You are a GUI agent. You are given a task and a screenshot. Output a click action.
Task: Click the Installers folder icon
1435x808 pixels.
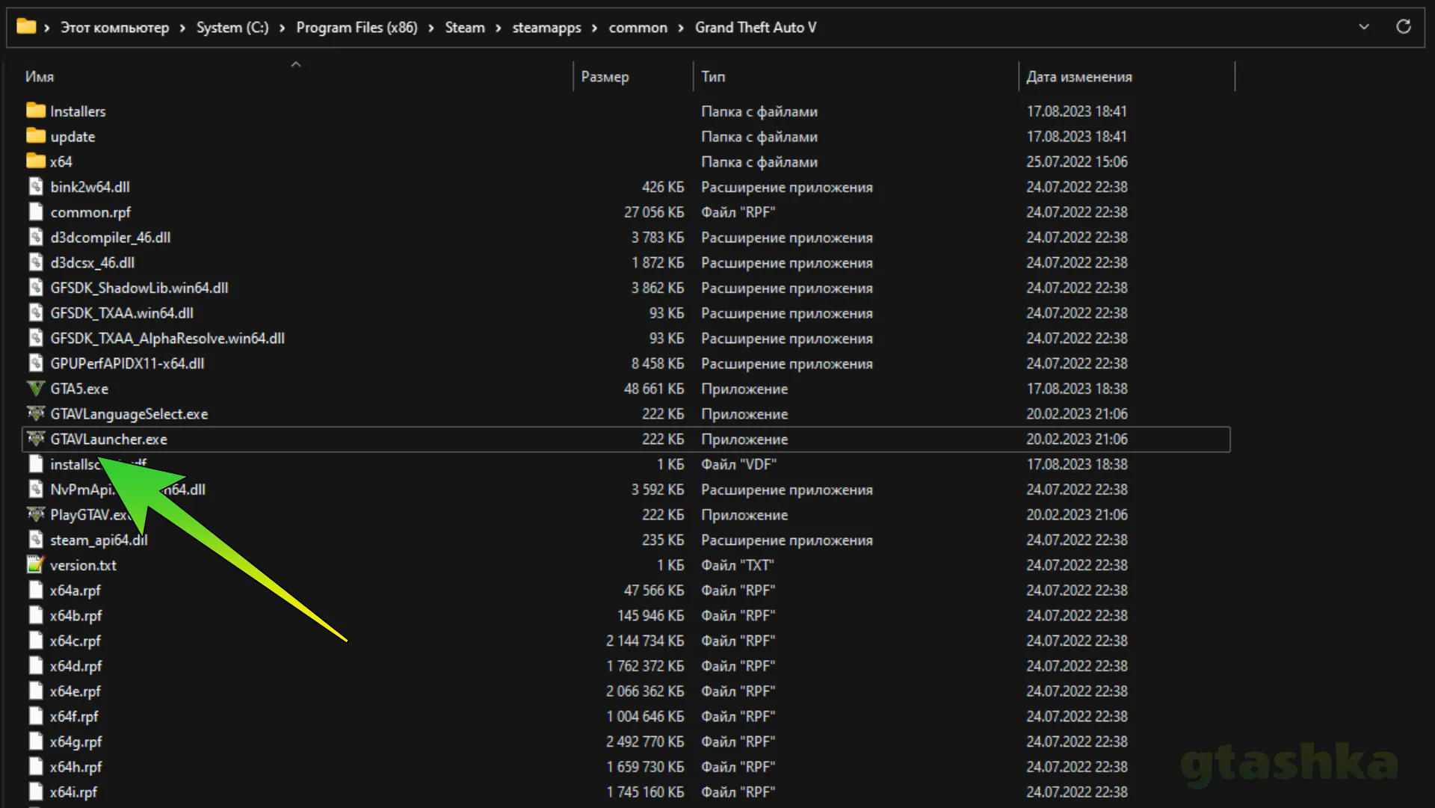tap(36, 111)
